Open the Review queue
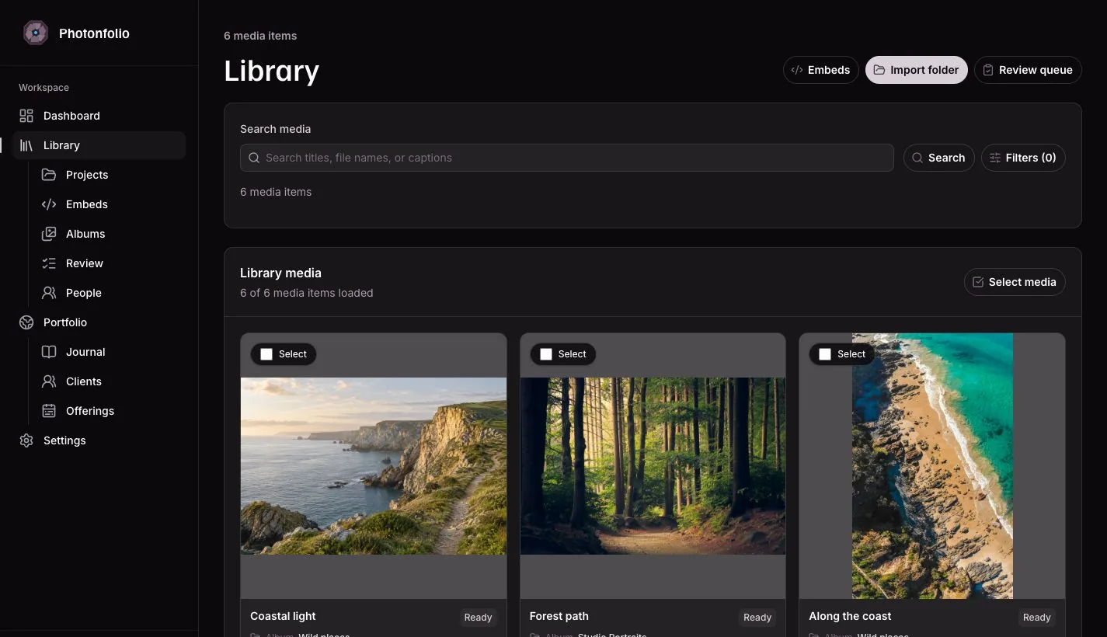The height and width of the screenshot is (637, 1107). (x=1028, y=70)
